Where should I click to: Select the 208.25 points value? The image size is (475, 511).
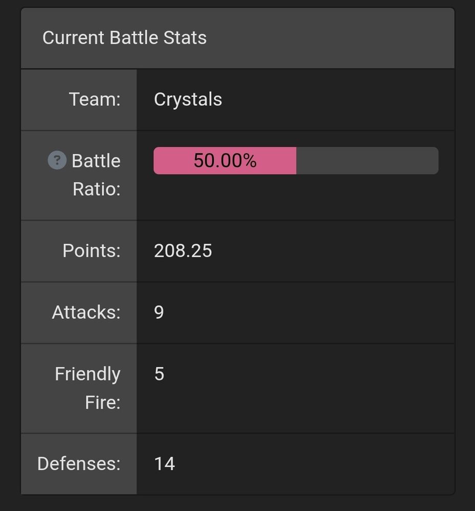183,251
